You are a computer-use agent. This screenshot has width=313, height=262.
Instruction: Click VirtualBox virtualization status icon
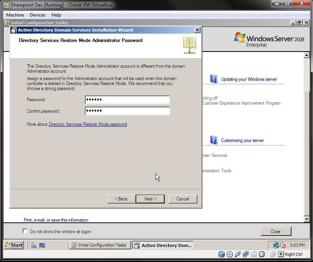[262, 254]
